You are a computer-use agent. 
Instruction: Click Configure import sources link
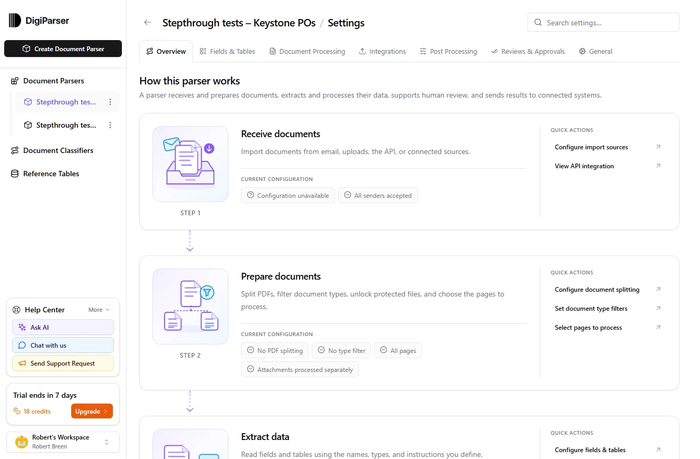(591, 147)
